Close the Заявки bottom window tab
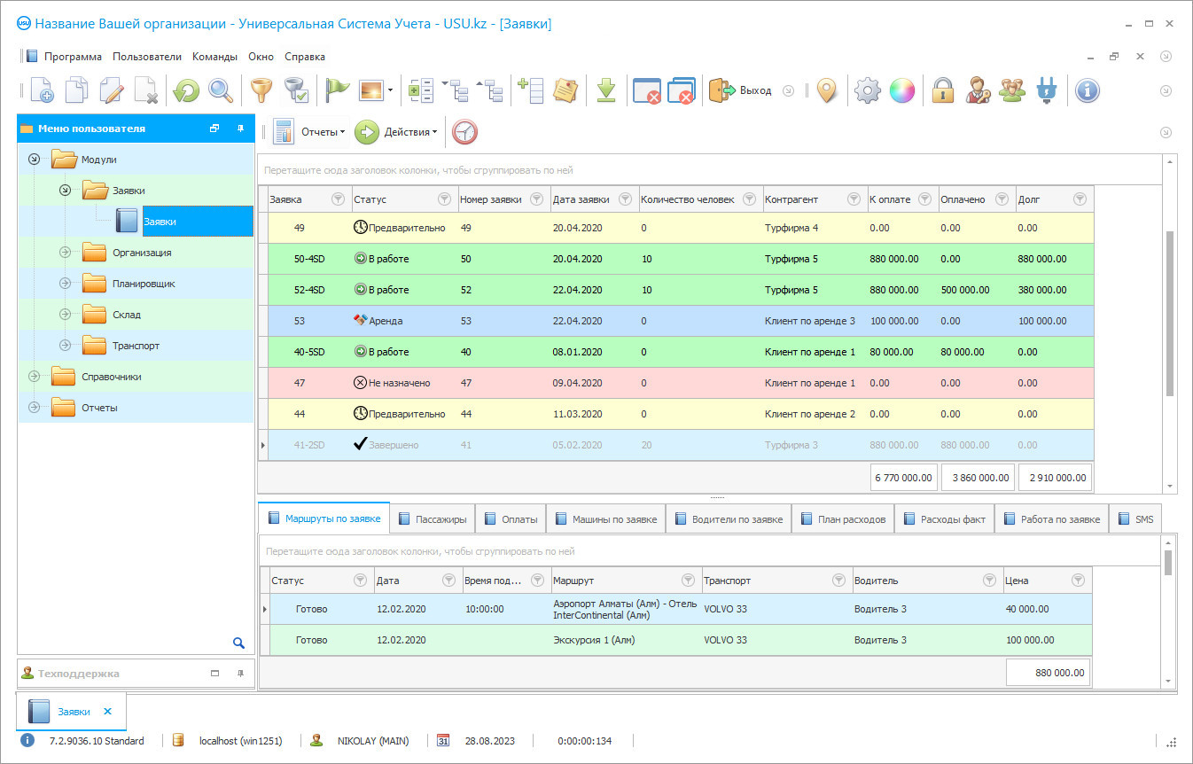 tap(108, 712)
